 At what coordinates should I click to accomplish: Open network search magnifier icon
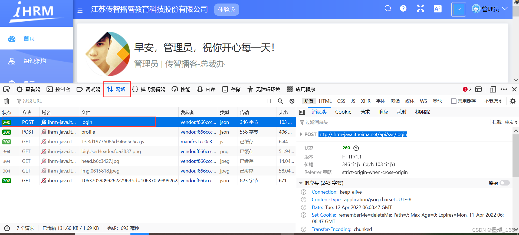coord(280,101)
